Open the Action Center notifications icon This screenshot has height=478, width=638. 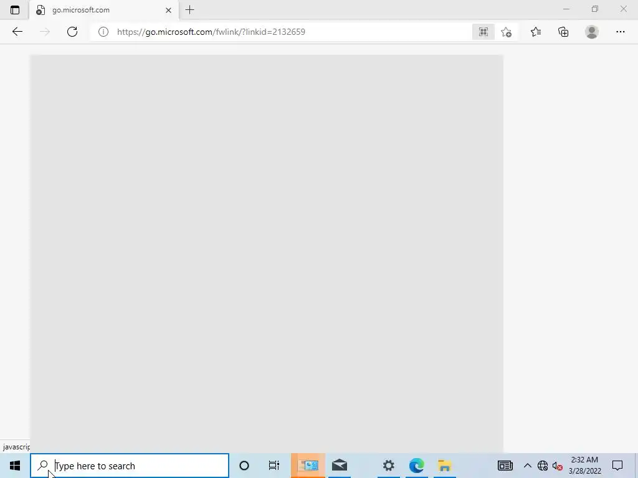[x=617, y=466]
